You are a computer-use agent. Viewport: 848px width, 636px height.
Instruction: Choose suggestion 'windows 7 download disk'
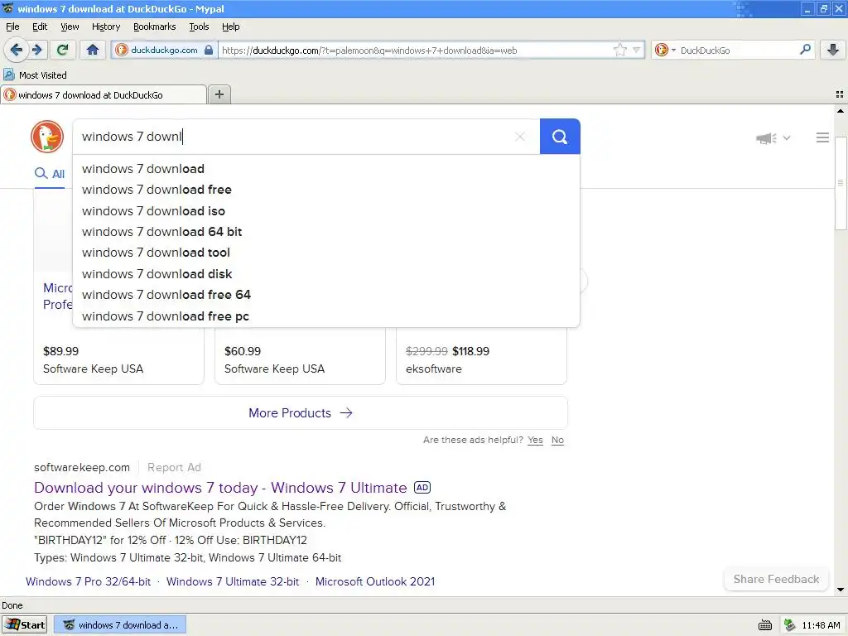tap(326, 273)
